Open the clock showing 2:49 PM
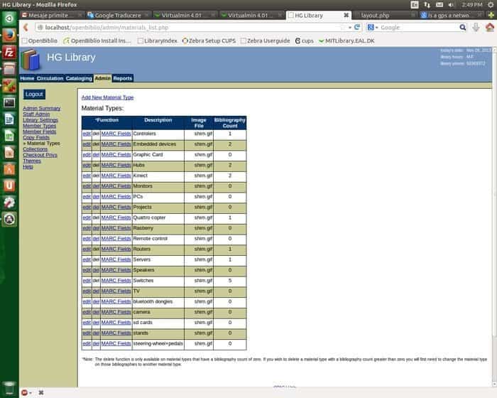 pos(471,4)
